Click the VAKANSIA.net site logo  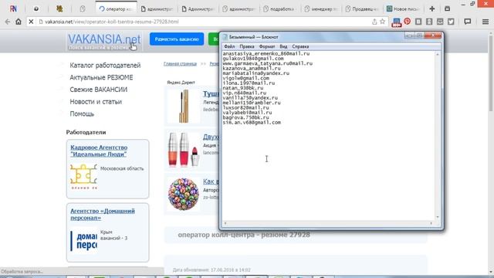click(x=104, y=41)
